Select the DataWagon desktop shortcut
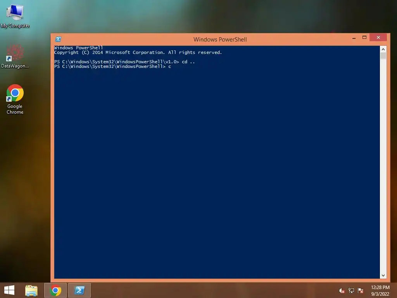397x298 pixels. click(x=15, y=56)
